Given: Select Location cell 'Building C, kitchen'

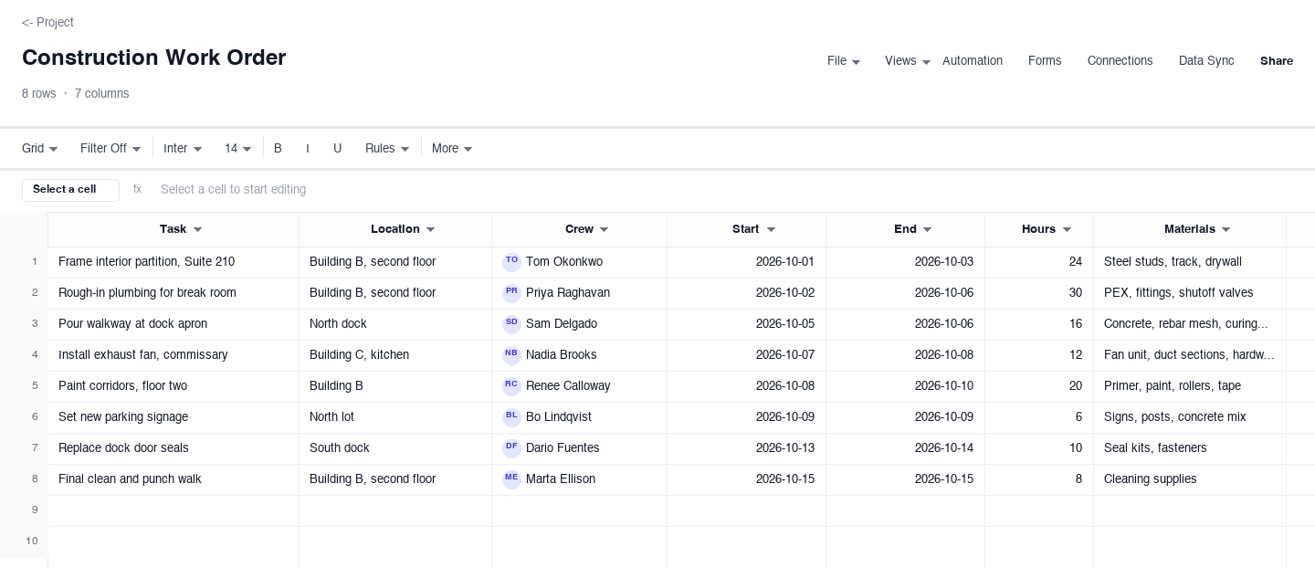Looking at the screenshot, I should tap(395, 356).
